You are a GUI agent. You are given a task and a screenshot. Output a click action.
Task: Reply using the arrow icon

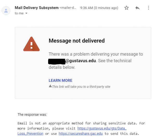(137, 8)
